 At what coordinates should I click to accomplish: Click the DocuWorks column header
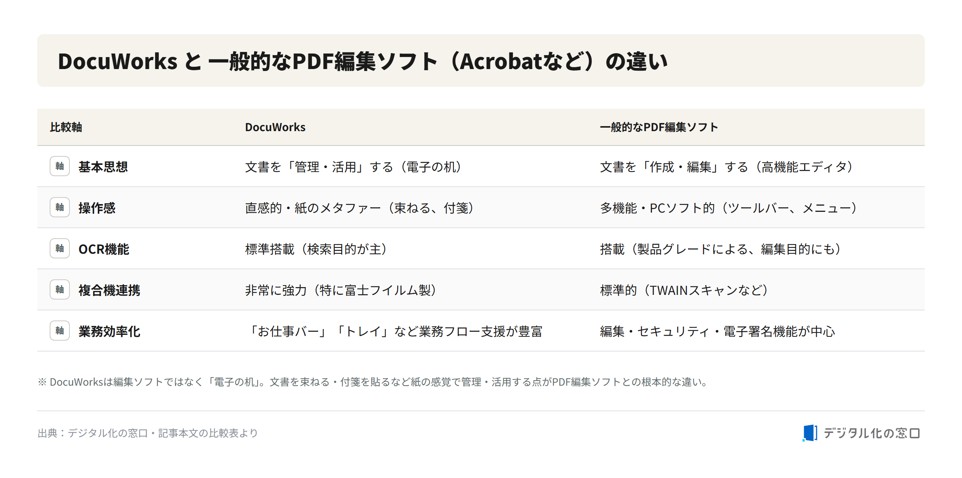(275, 127)
